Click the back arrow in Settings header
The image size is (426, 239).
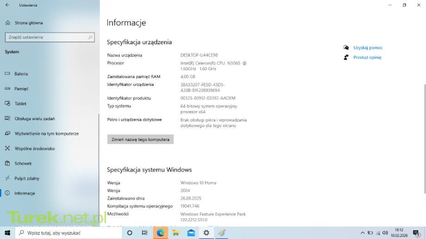click(x=7, y=5)
